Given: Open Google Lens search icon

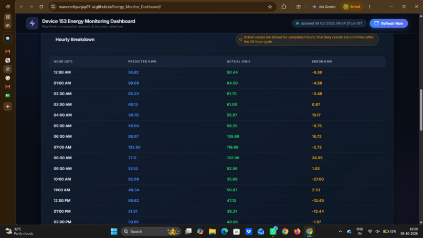Looking at the screenshot, I should click(x=299, y=7).
